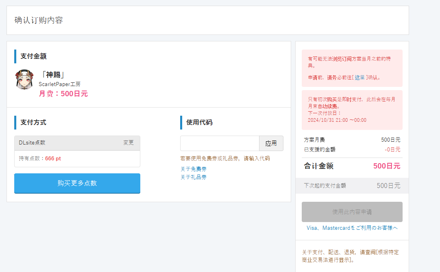
Task: Click the 确认订购内容 page heading
Action: [39, 20]
